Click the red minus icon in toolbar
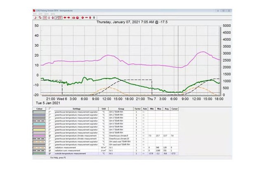Image resolution: width=264 pixels, height=176 pixels. tap(86, 17)
